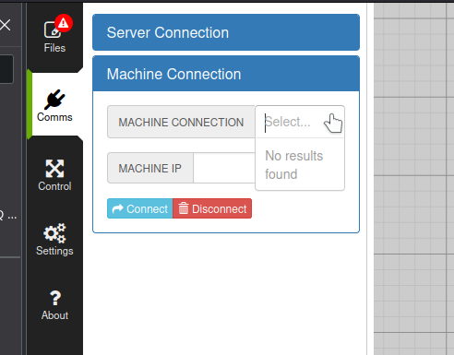Click the Connect button
The image size is (454, 355).
(x=140, y=208)
